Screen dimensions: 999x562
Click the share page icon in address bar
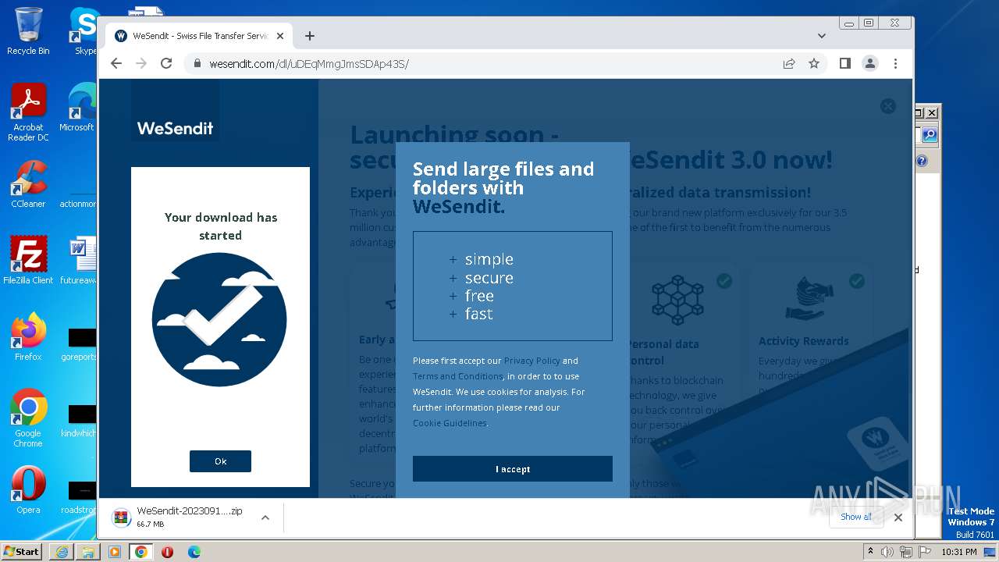[x=789, y=63]
